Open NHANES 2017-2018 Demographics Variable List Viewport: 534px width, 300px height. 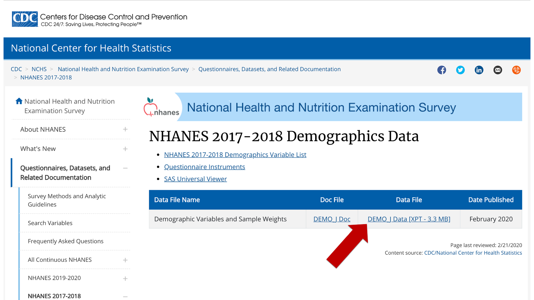point(235,155)
